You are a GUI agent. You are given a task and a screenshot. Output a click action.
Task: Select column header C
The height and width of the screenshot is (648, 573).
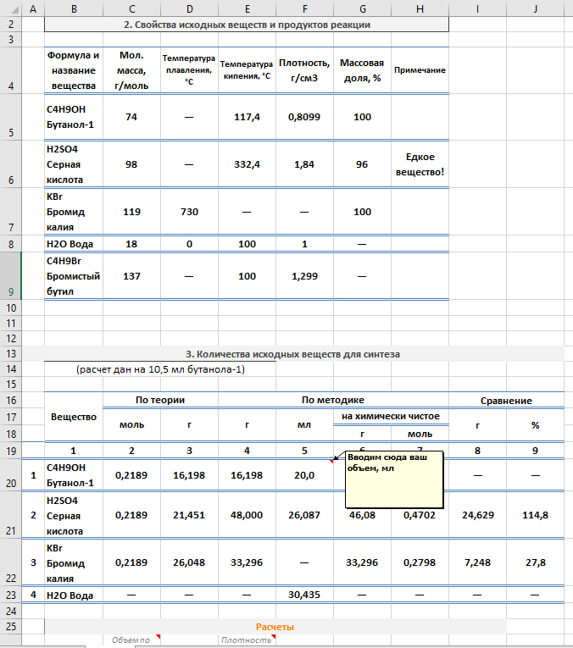click(x=131, y=8)
